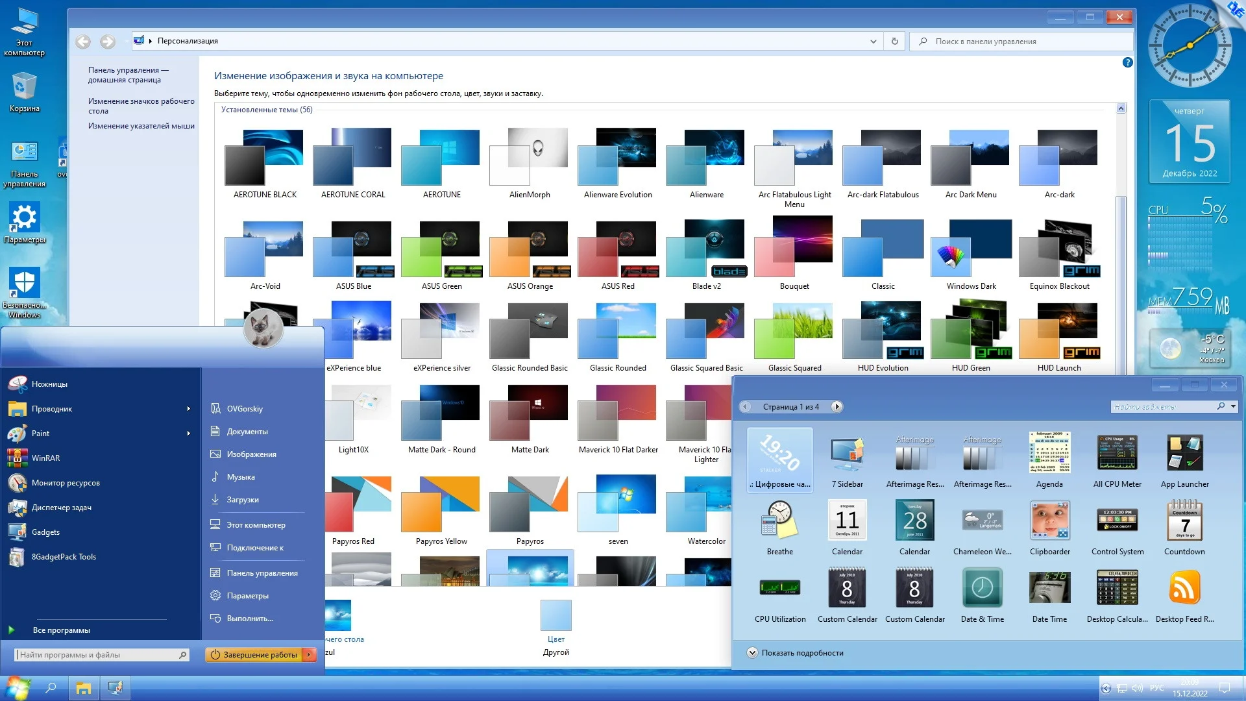This screenshot has height=701, width=1246.
Task: Open WinRAR from the Start menu
Action: (x=45, y=458)
